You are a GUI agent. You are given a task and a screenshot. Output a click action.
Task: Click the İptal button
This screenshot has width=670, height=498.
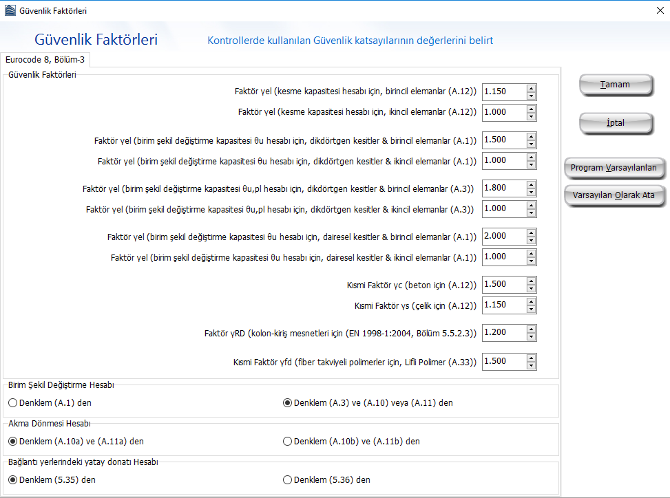pos(615,123)
